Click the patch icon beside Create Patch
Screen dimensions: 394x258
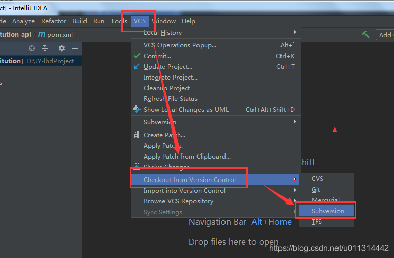click(x=137, y=135)
